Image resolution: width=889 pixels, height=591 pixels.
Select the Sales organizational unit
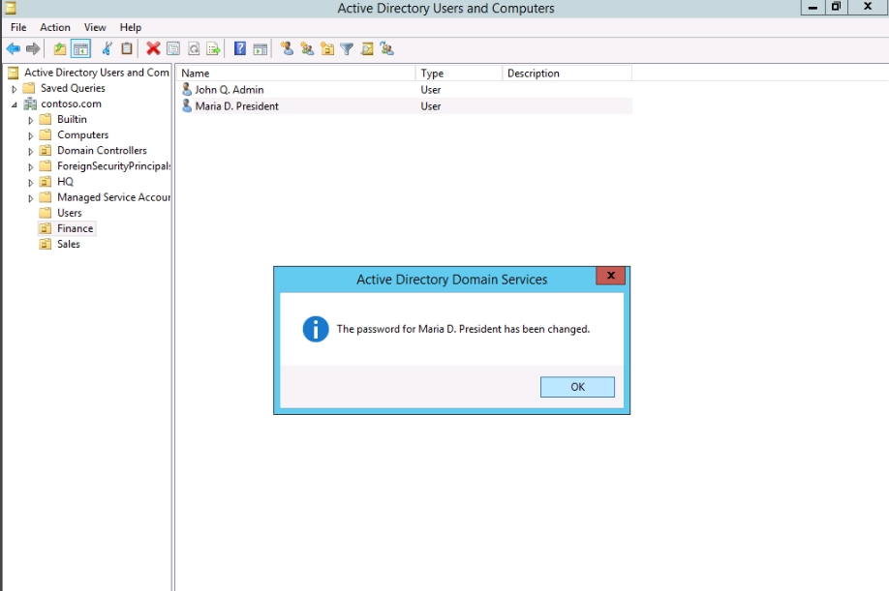coord(68,244)
